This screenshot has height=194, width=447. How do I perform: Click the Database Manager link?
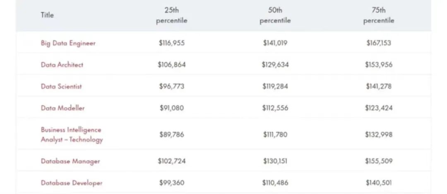tap(70, 161)
